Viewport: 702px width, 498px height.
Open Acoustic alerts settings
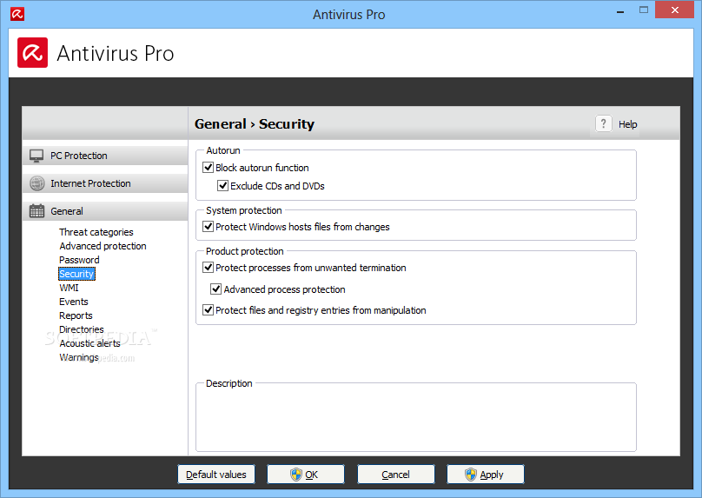pyautogui.click(x=90, y=343)
